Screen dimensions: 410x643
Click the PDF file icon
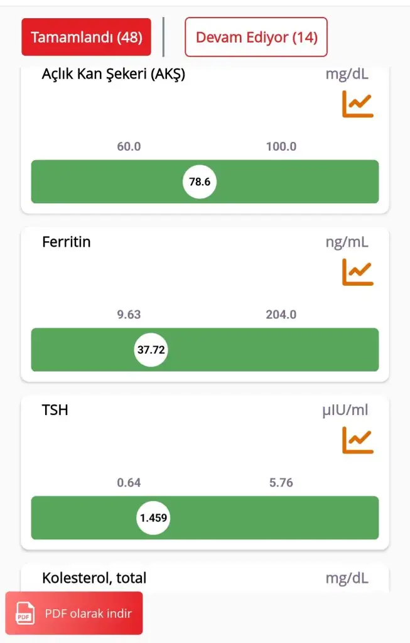(x=25, y=613)
